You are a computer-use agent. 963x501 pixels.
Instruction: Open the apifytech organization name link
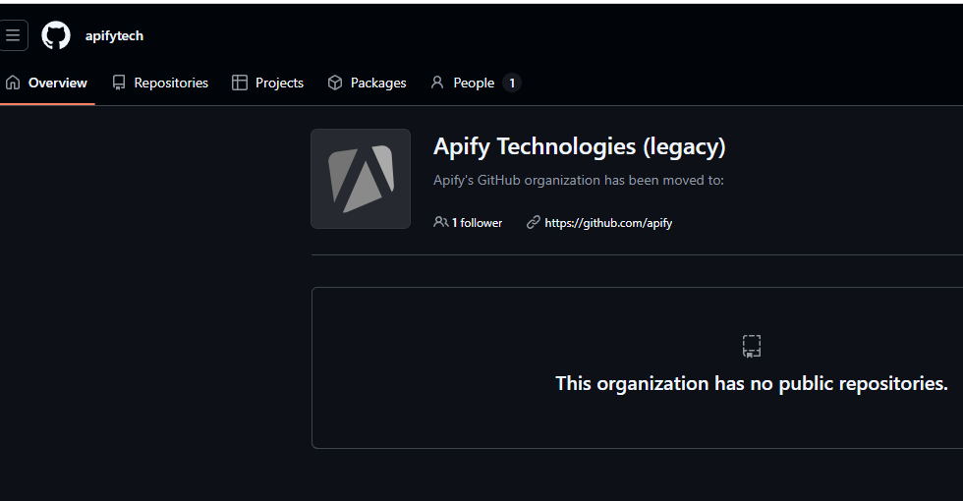click(x=114, y=36)
